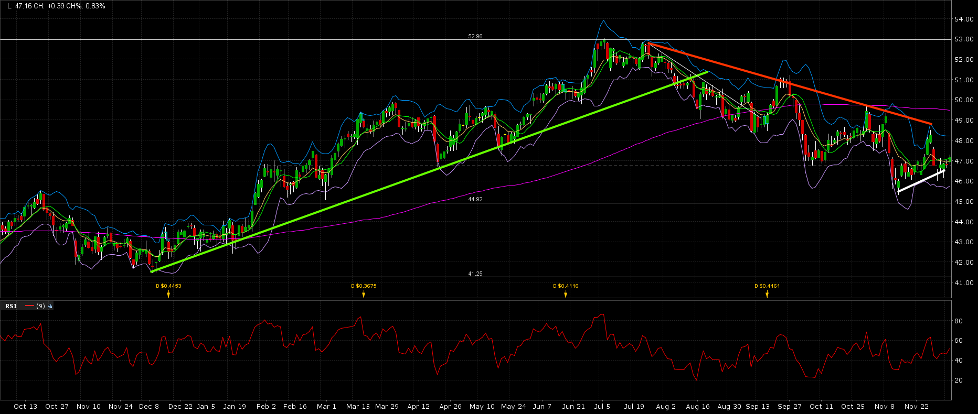Click the $0.4116 dividend arrow marker
The height and width of the screenshot is (414, 978).
coord(566,295)
